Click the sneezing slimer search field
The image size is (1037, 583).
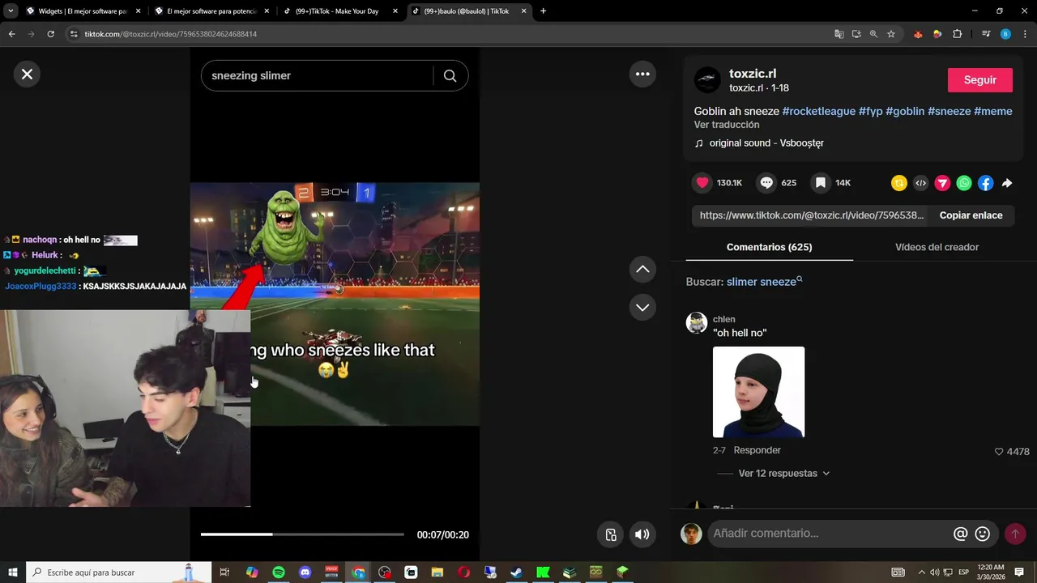coord(318,76)
